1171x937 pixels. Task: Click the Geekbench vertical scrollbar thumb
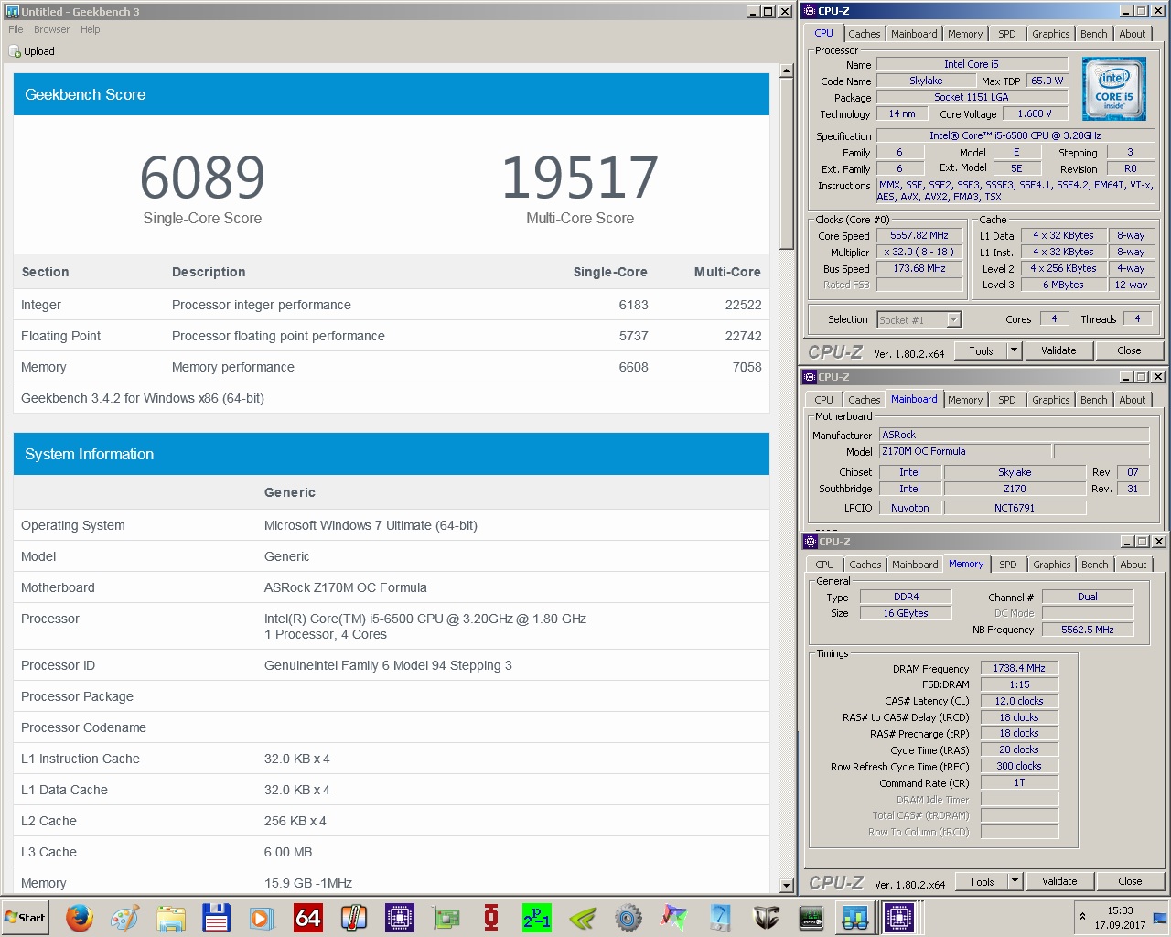click(786, 164)
